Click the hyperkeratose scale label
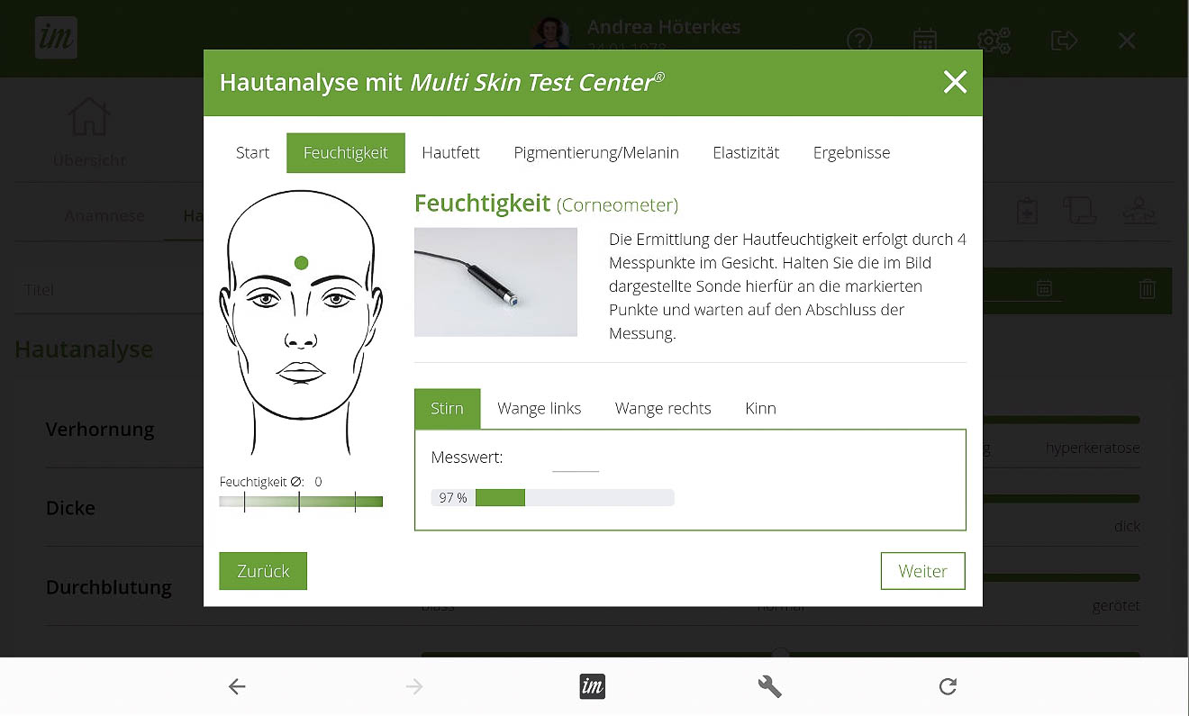Screen dimensions: 1189x716 click(1093, 448)
